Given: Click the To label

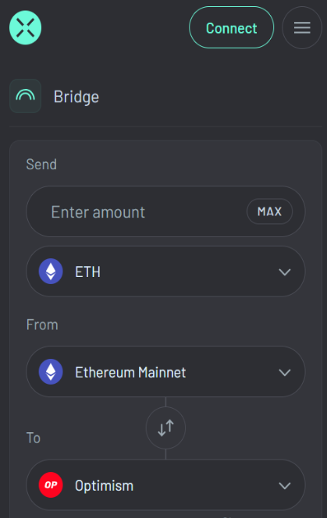Looking at the screenshot, I should click(x=33, y=438).
